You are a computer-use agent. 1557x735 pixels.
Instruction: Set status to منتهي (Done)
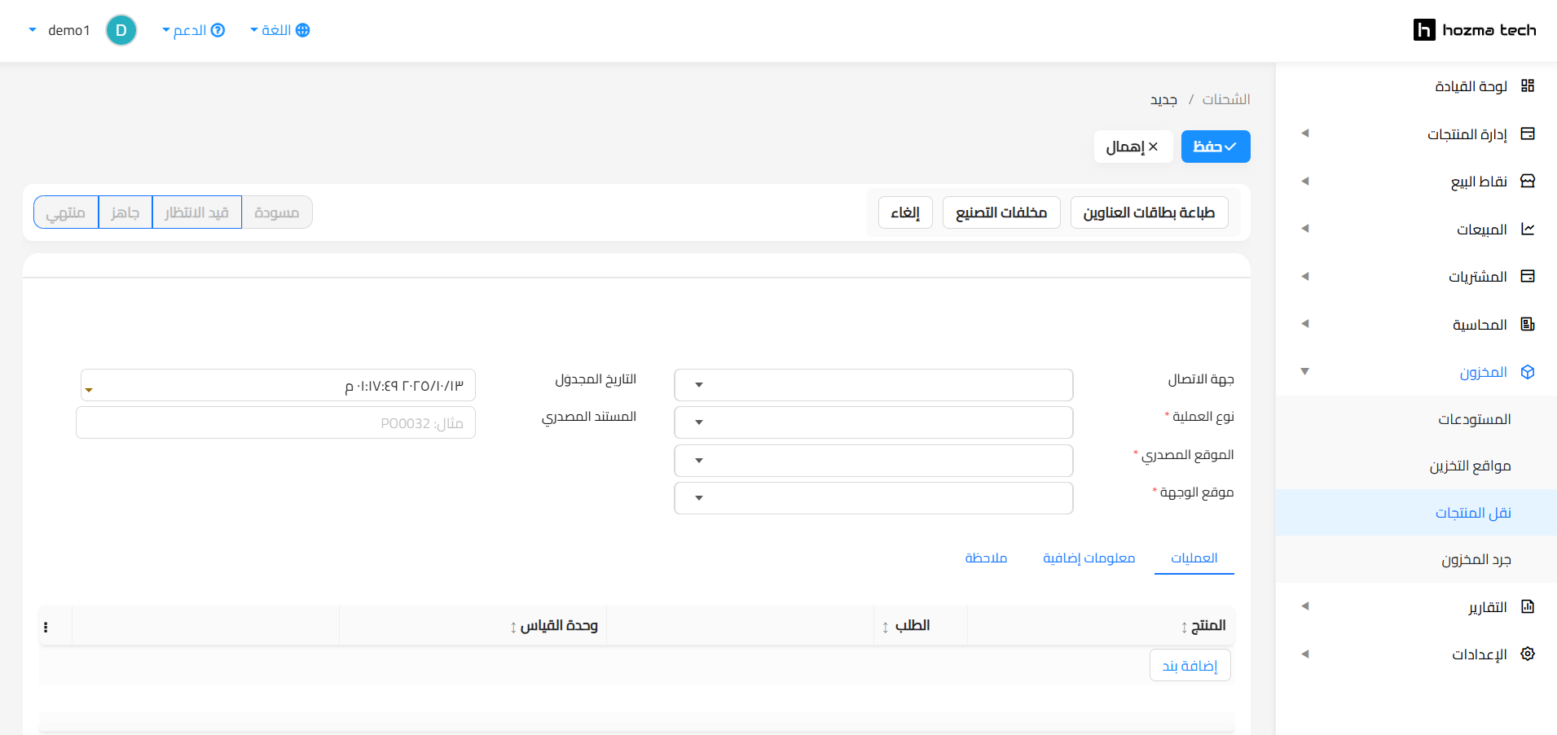tap(66, 212)
